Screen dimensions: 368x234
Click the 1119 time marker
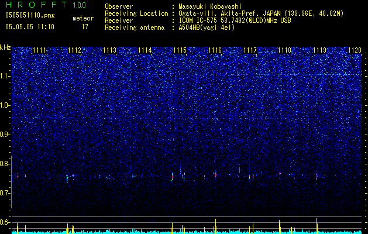tap(320, 50)
